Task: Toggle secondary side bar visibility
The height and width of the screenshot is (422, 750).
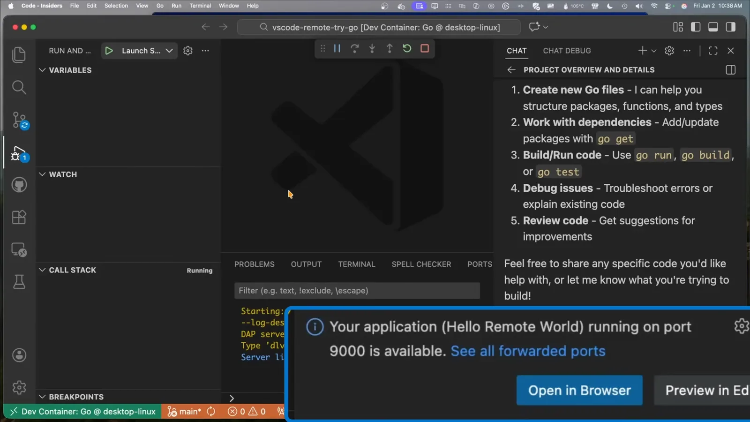Action: click(x=730, y=27)
